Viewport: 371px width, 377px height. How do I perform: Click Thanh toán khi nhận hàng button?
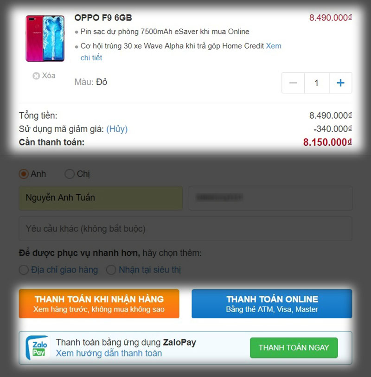click(99, 304)
